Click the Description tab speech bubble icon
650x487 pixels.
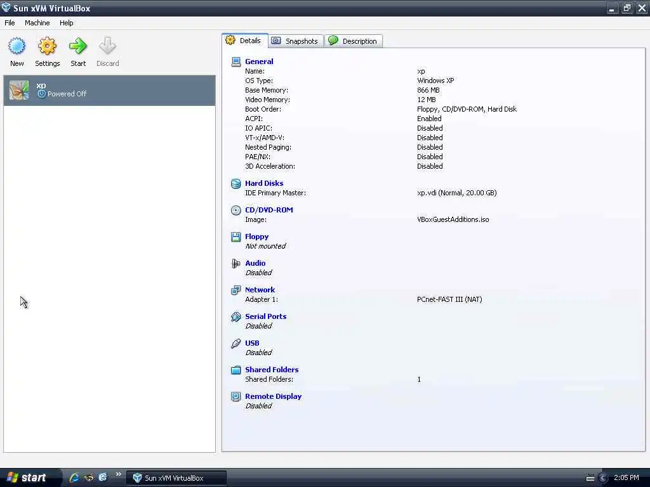coord(333,40)
